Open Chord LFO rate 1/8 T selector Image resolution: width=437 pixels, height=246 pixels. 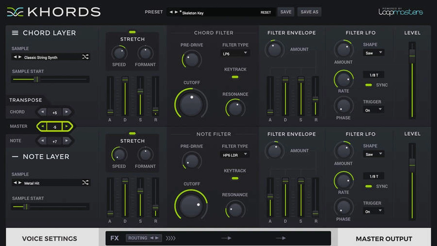point(374,75)
